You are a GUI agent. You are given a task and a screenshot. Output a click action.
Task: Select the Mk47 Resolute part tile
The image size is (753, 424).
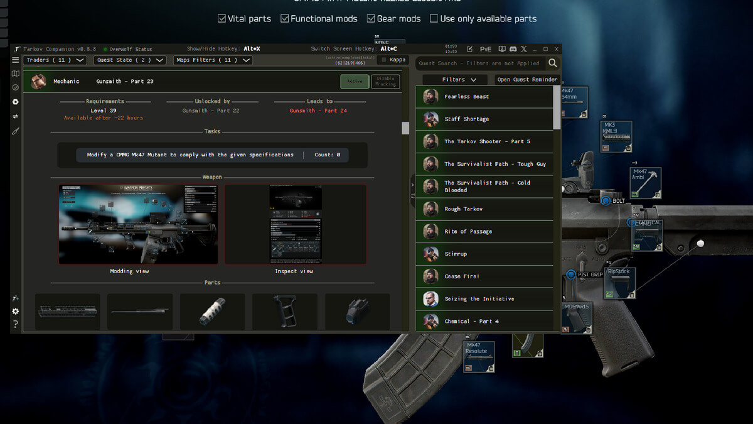click(479, 357)
